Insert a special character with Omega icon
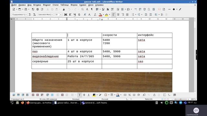This screenshot has width=207, height=116. tap(128, 9)
